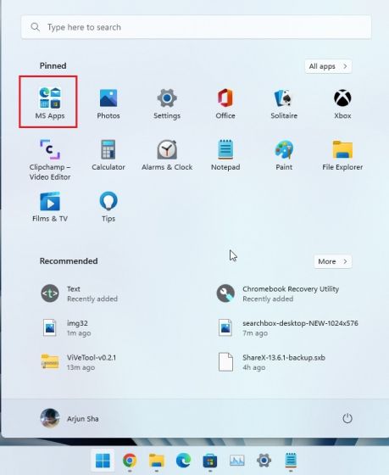
Task: Open the Tips app
Action: [x=108, y=207]
